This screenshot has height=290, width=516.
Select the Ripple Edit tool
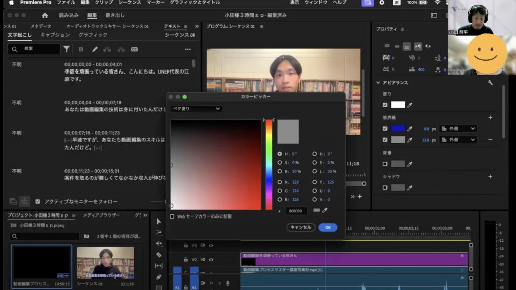point(159,243)
